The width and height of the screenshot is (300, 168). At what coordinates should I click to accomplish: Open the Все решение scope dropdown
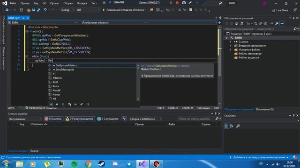(25, 119)
